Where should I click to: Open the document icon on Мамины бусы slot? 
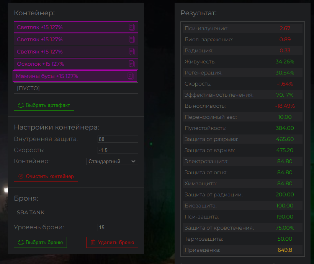(x=131, y=76)
